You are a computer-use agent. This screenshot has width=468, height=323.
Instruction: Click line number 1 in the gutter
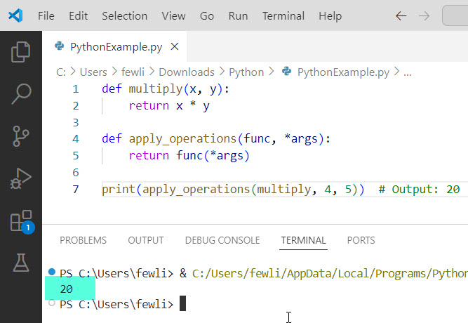click(76, 89)
